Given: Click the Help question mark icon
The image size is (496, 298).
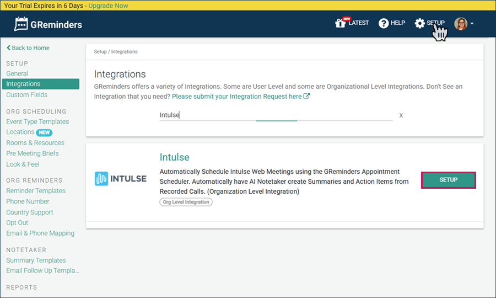Looking at the screenshot, I should [384, 23].
